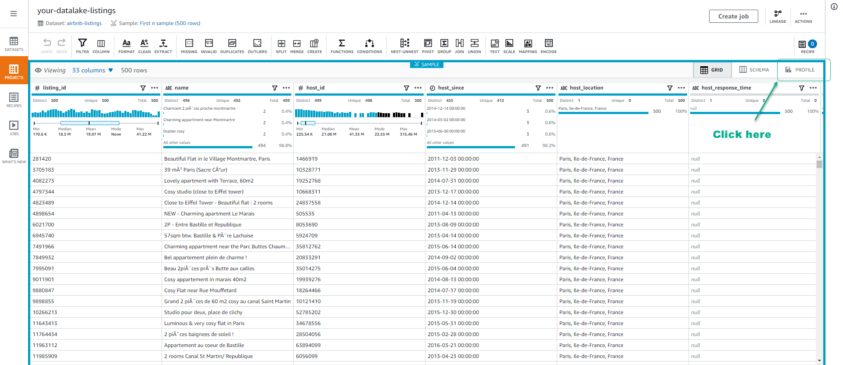Click the info icon at top right
Screen dimensions: 843x365
[x=834, y=7]
